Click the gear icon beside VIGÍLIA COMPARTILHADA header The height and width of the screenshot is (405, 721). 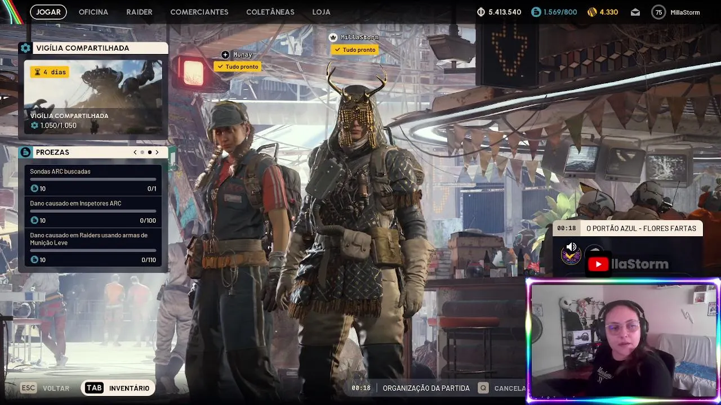(25, 48)
